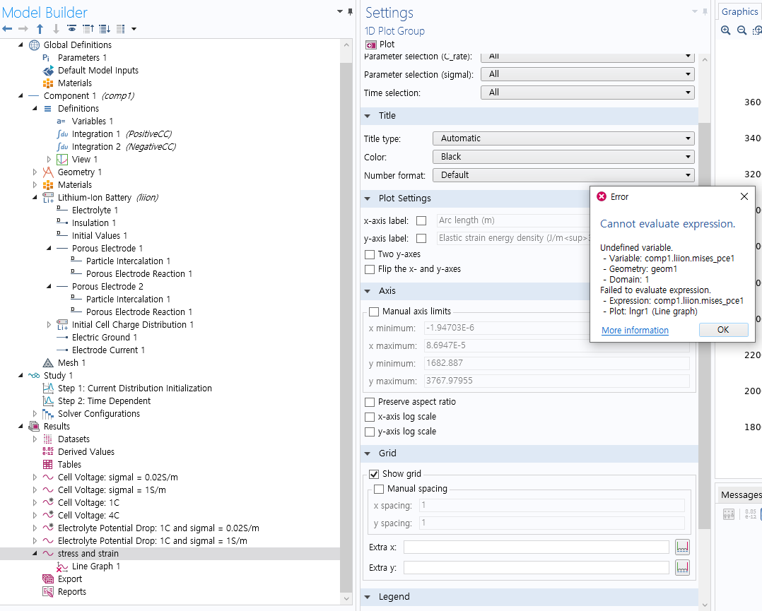Open the Title type dropdown

pos(563,138)
